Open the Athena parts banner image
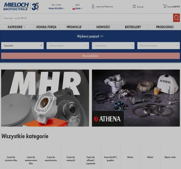 click(x=136, y=98)
